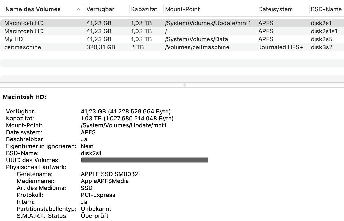Click the /System/Volumes/Data mount point cell
The height and width of the screenshot is (221, 344).
coord(197,39)
